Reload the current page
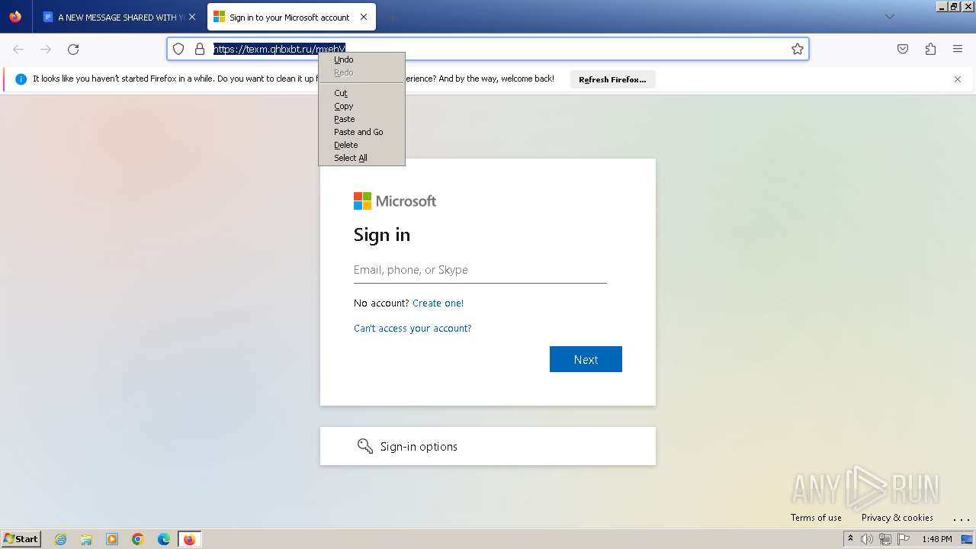The width and height of the screenshot is (976, 549). click(x=73, y=49)
